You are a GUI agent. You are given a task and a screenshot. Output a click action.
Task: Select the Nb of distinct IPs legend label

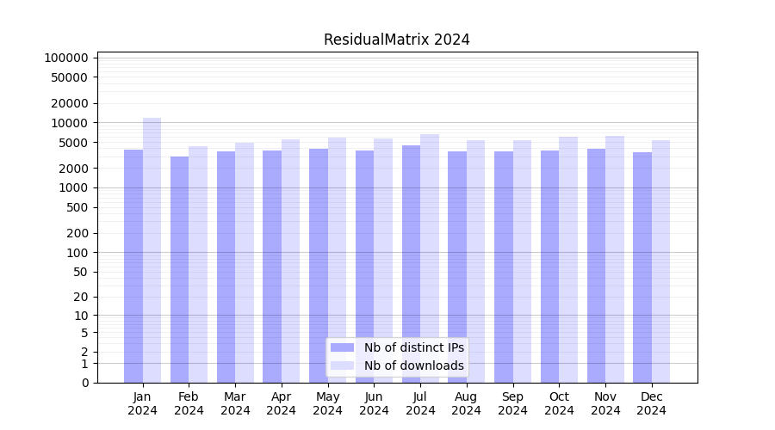click(x=413, y=347)
